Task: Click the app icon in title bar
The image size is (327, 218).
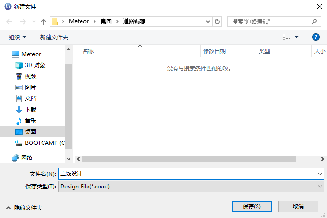Action: (8, 6)
